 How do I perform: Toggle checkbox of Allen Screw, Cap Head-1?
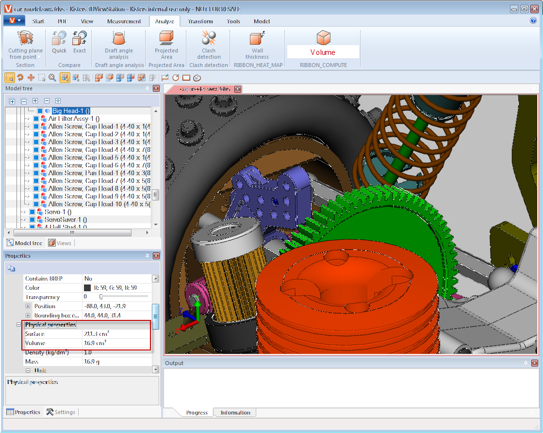[36, 126]
